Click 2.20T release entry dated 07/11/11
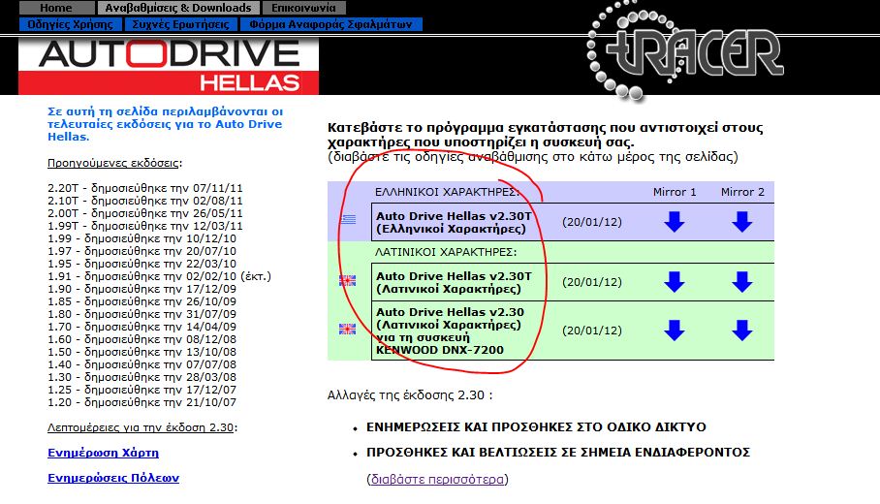880x504 pixels. click(x=144, y=188)
